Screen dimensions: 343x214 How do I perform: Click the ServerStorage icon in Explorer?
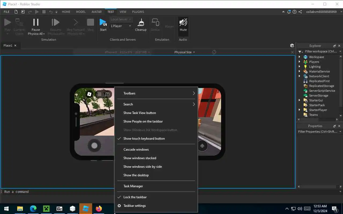click(305, 95)
